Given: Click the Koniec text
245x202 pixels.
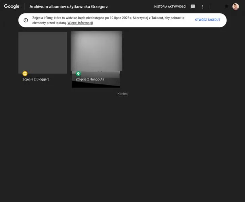Looking at the screenshot, I should pos(122,94).
